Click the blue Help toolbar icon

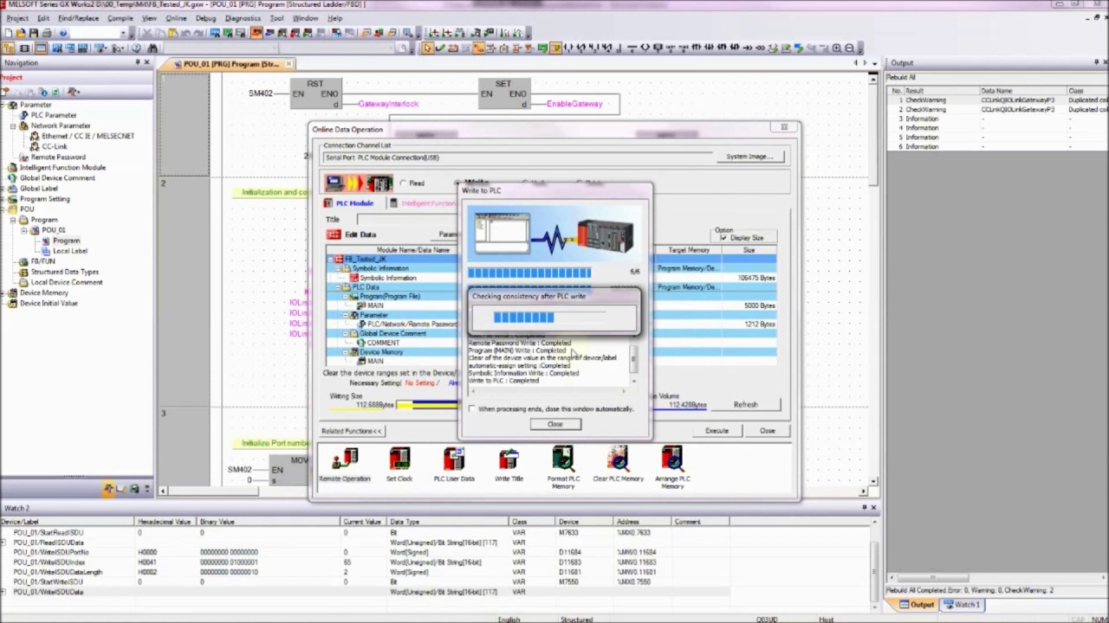point(62,33)
